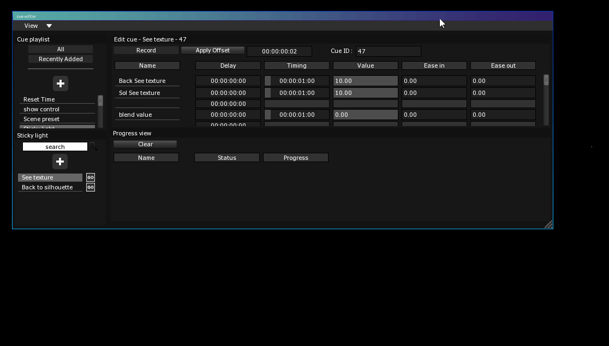This screenshot has width=609, height=346.
Task: Select the See texture cue
Action: [x=50, y=177]
